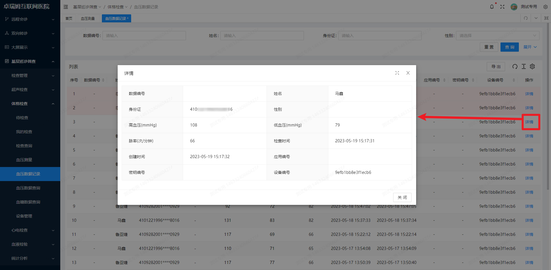Focus the 身份证 input field
The height and width of the screenshot is (270, 551).
pyautogui.click(x=380, y=36)
